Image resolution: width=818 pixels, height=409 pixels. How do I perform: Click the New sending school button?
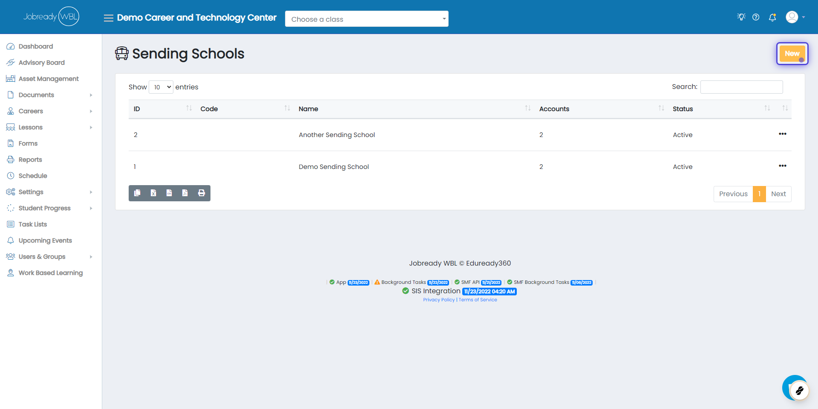tap(792, 54)
